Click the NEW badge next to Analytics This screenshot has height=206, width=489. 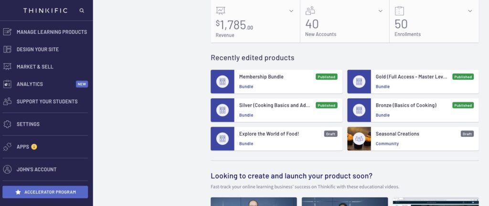(82, 84)
